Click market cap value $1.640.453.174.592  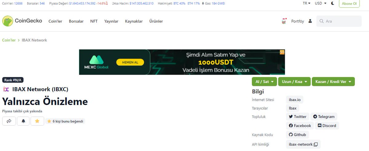tap(82, 3)
